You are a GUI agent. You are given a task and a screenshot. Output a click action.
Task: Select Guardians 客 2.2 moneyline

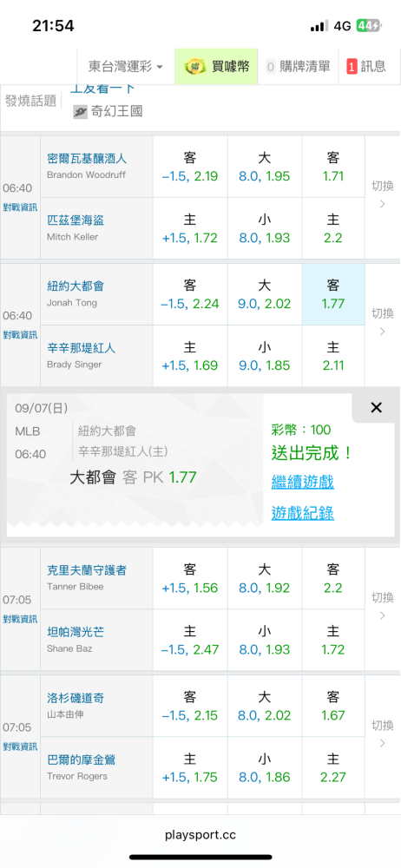tap(333, 578)
